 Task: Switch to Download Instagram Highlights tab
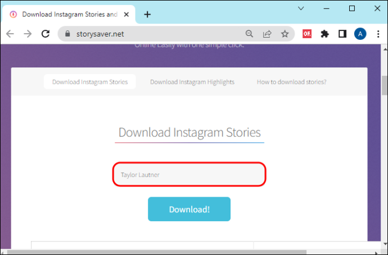click(192, 82)
